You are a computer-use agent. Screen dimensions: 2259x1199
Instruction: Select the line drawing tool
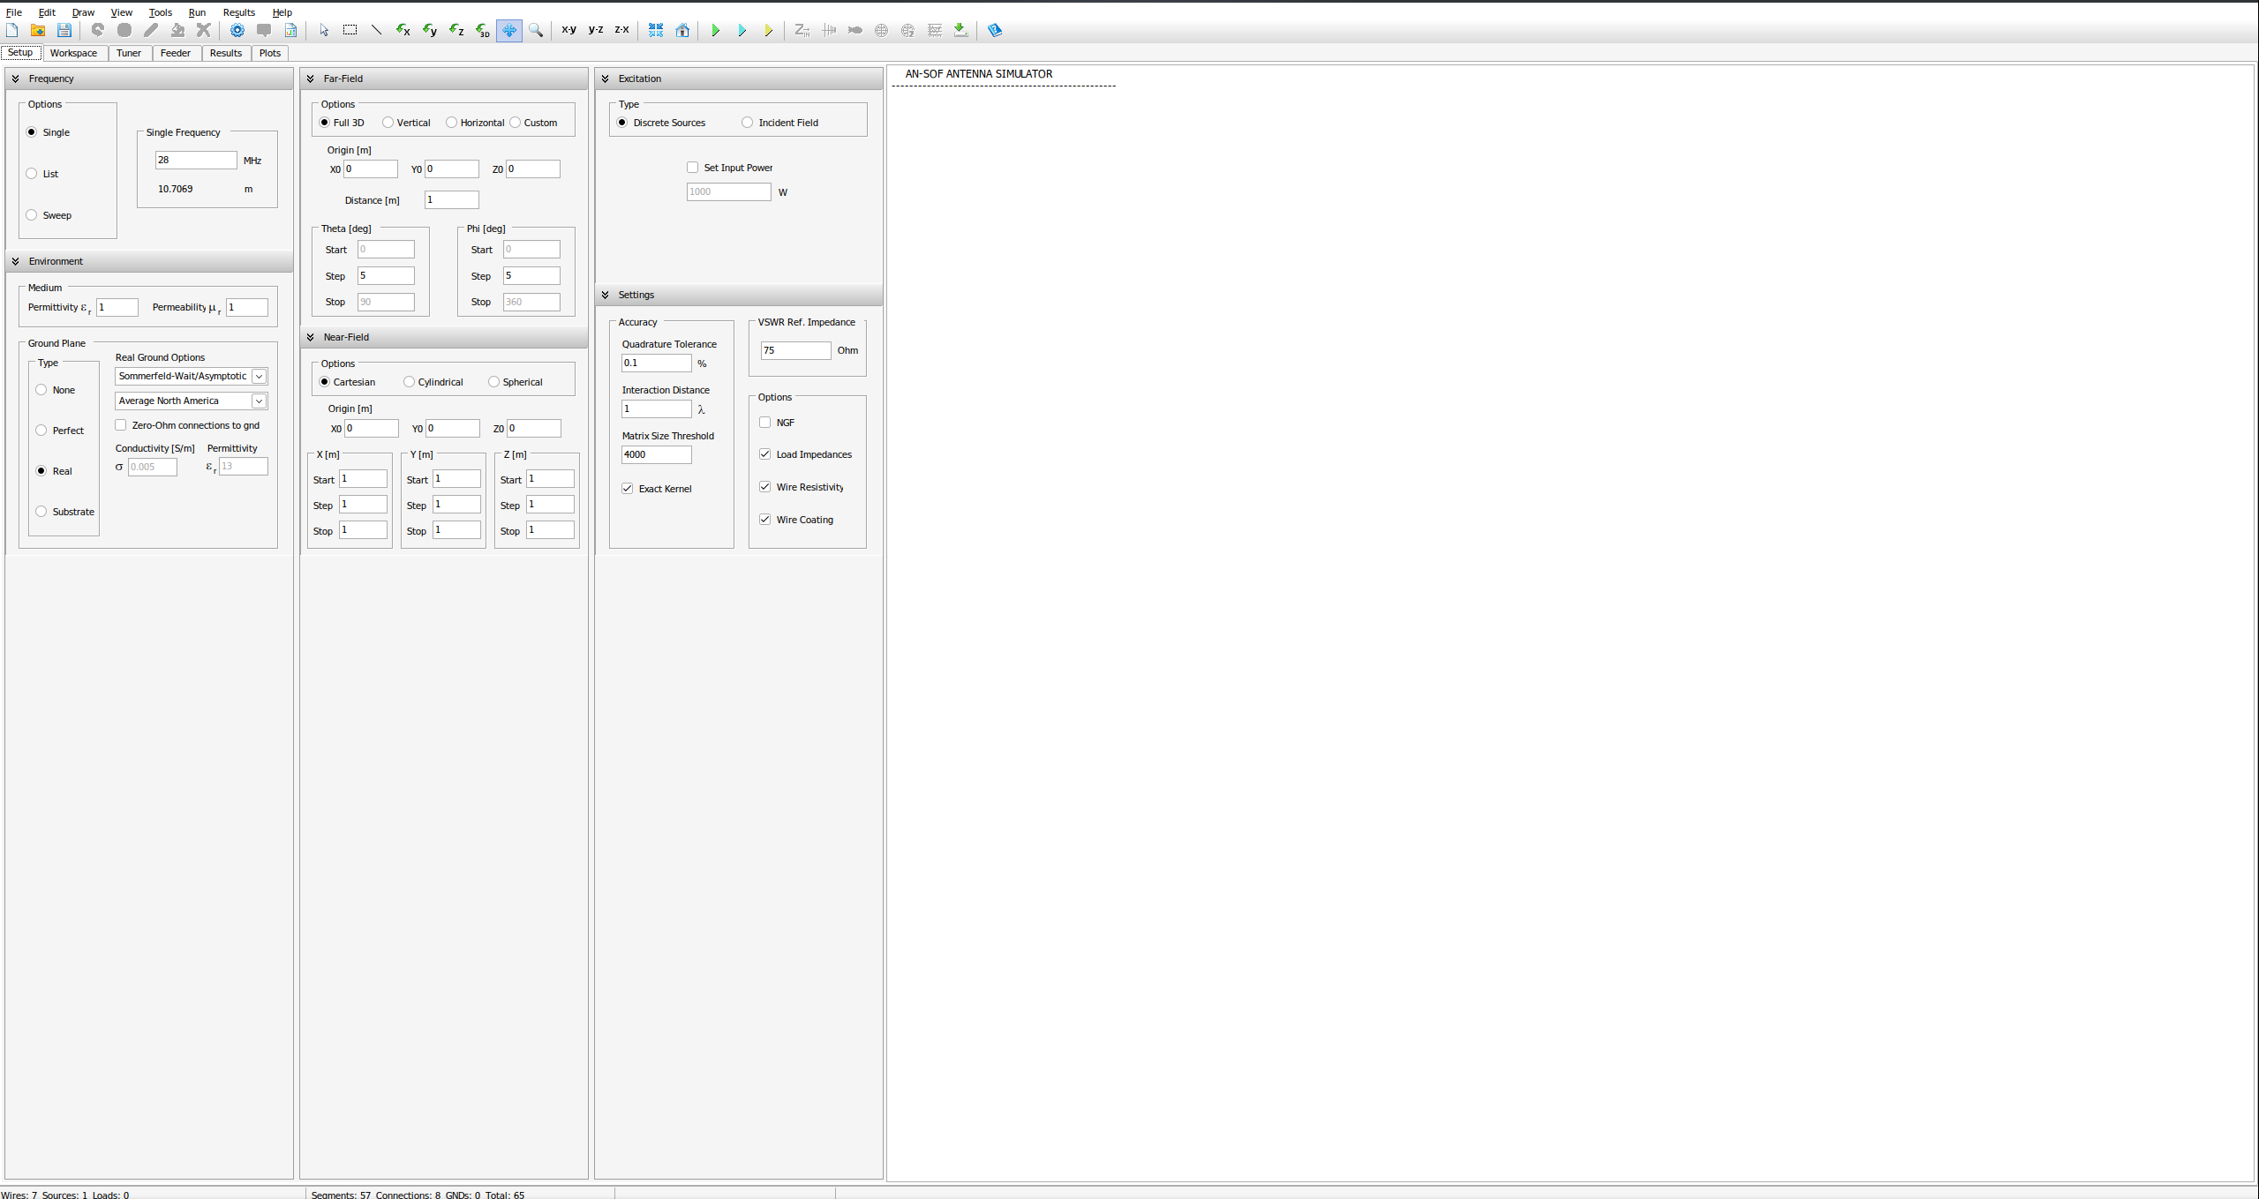click(377, 30)
